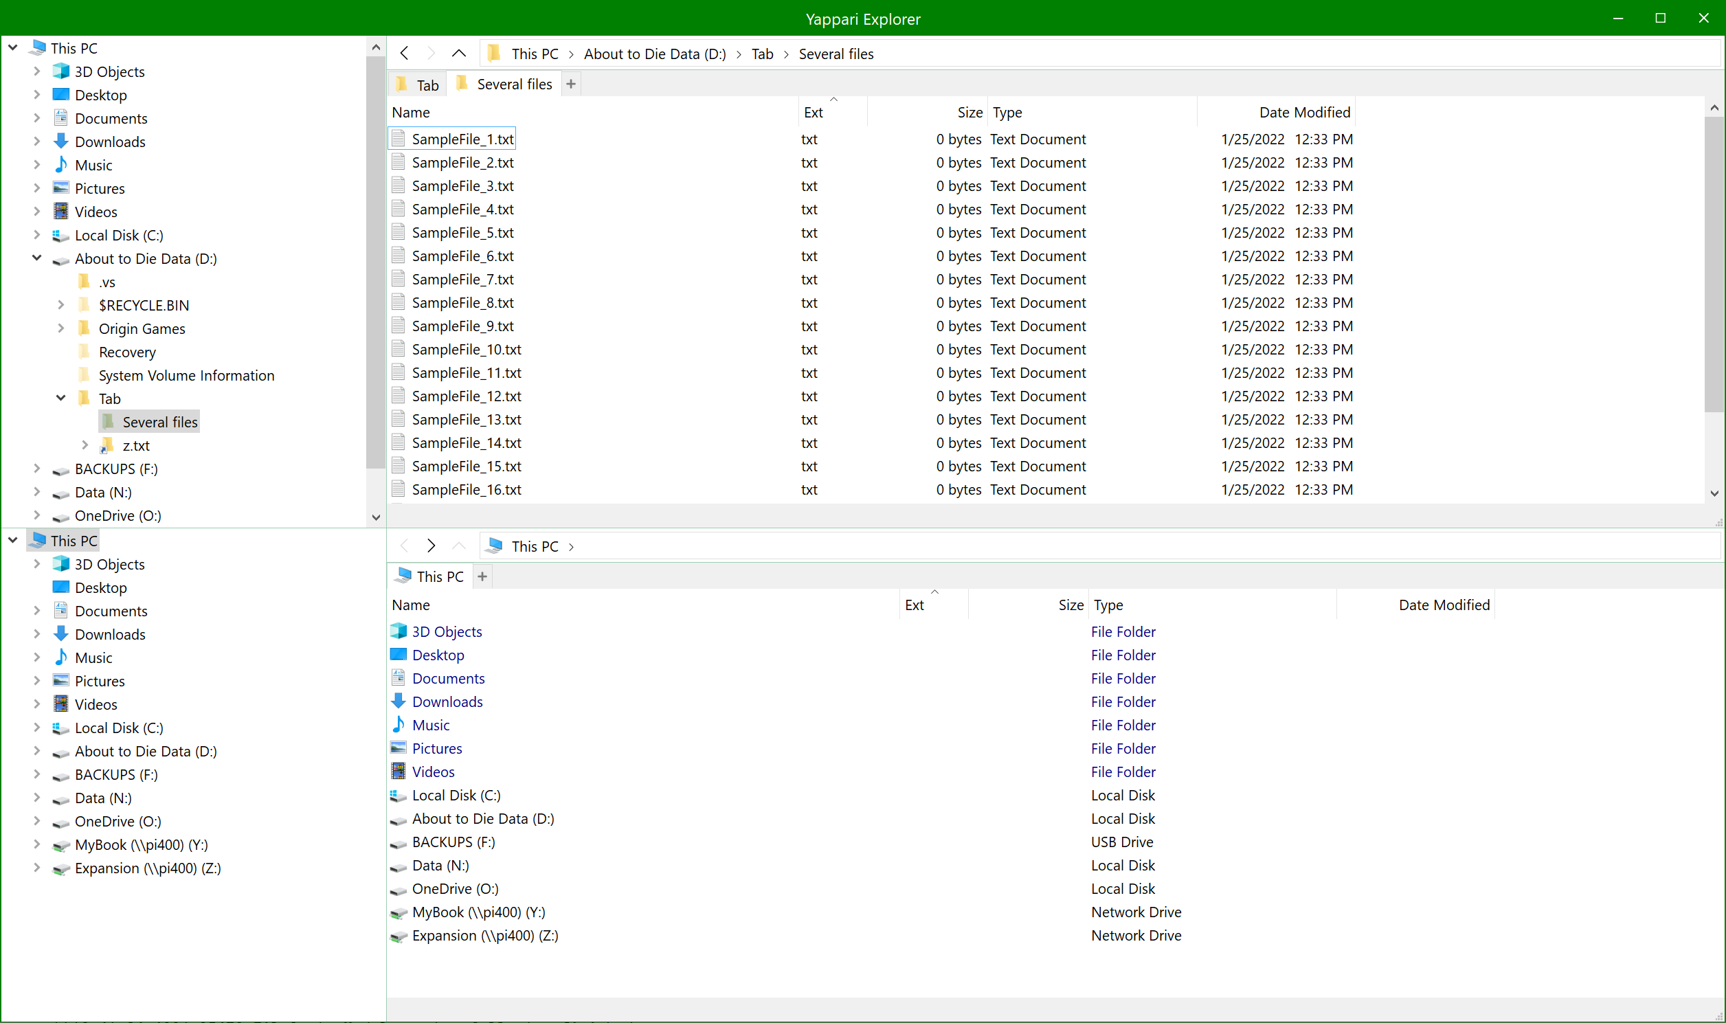Select the This PC tab in bottom pane
The width and height of the screenshot is (1726, 1023).
pyautogui.click(x=430, y=576)
